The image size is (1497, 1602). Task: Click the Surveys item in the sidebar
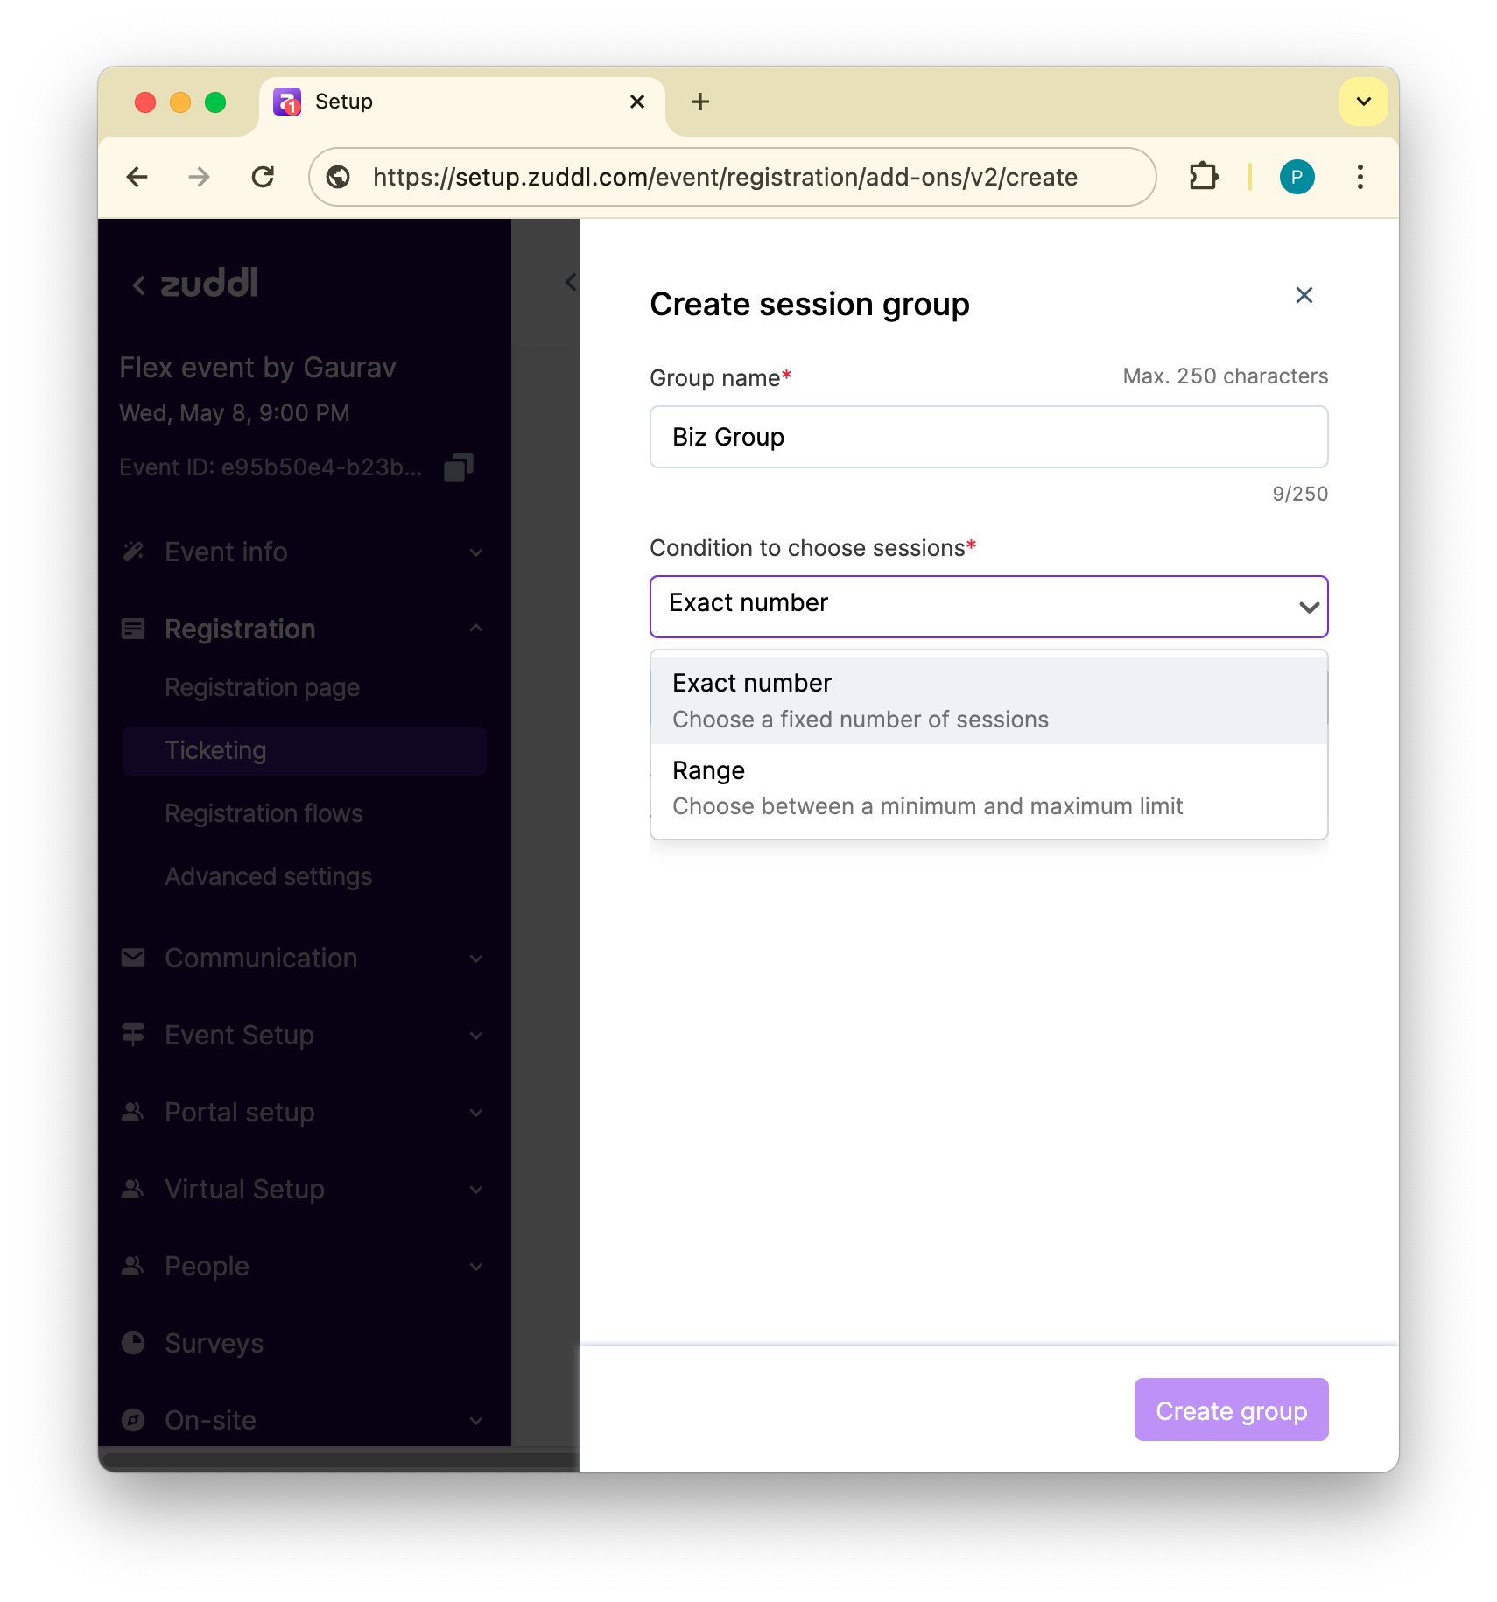[214, 1343]
